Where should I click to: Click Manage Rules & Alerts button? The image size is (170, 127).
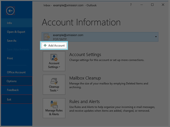pyautogui.click(x=54, y=108)
